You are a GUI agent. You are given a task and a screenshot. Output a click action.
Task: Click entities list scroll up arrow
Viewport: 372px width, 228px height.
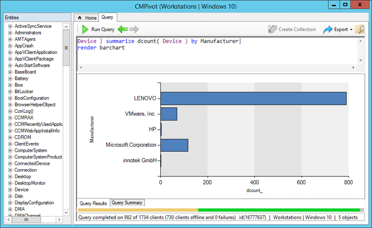pyautogui.click(x=66, y=27)
